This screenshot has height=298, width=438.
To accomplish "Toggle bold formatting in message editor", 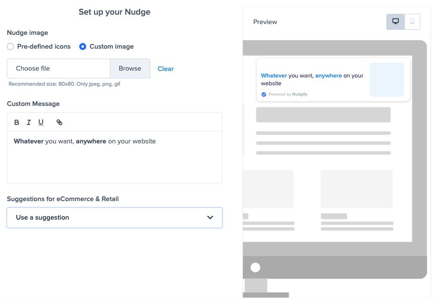I will point(17,122).
